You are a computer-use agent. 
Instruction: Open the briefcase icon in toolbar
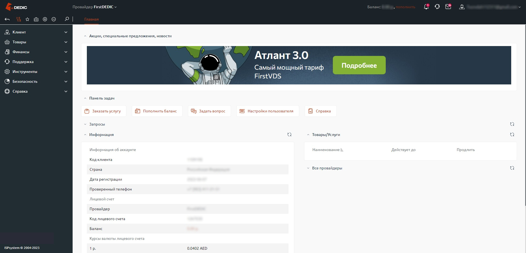[36, 19]
